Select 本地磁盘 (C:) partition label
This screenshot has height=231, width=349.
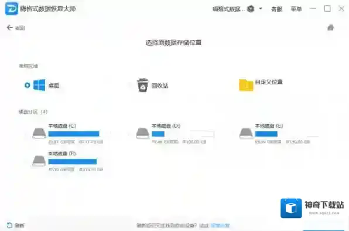click(62, 126)
